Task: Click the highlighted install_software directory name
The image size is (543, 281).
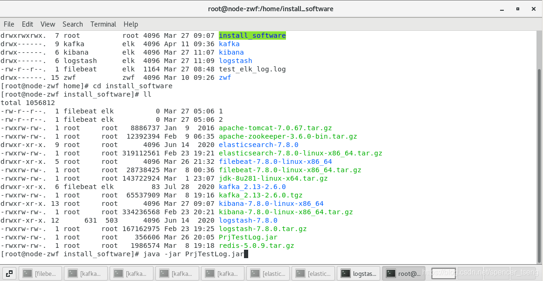Action: [x=252, y=35]
